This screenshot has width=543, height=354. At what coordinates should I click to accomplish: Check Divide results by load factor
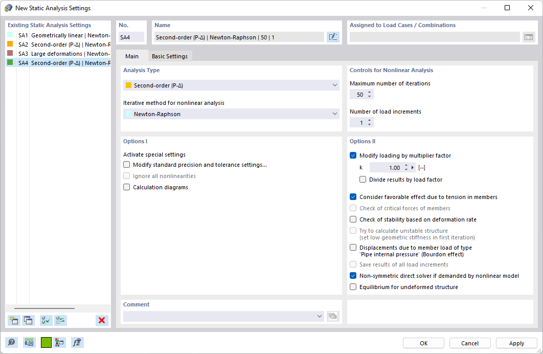(363, 179)
